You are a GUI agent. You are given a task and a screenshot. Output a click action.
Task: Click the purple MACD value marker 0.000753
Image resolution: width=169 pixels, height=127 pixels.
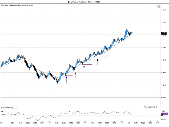pos(164,114)
